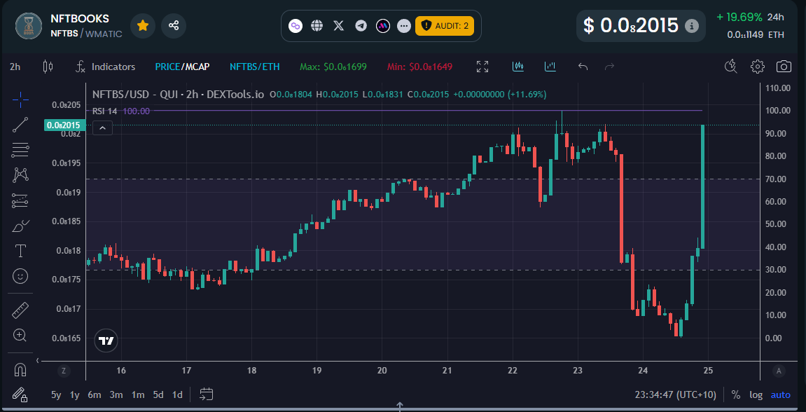
Task: Open chart settings gear
Action: pyautogui.click(x=757, y=67)
